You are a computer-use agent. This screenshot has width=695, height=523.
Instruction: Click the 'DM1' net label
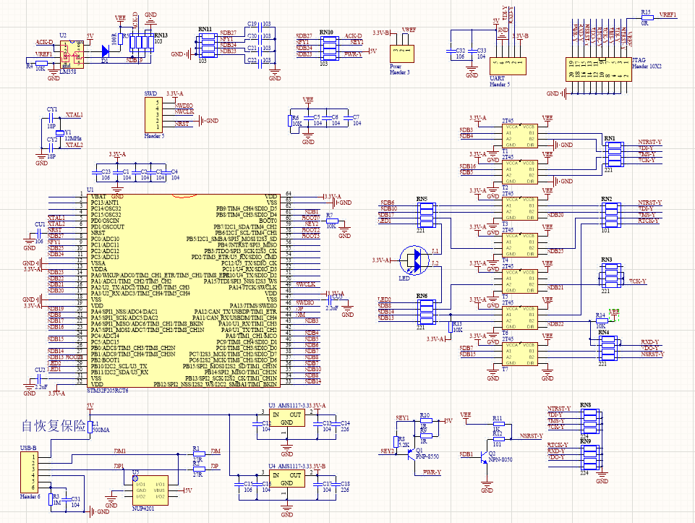pyautogui.click(x=119, y=451)
